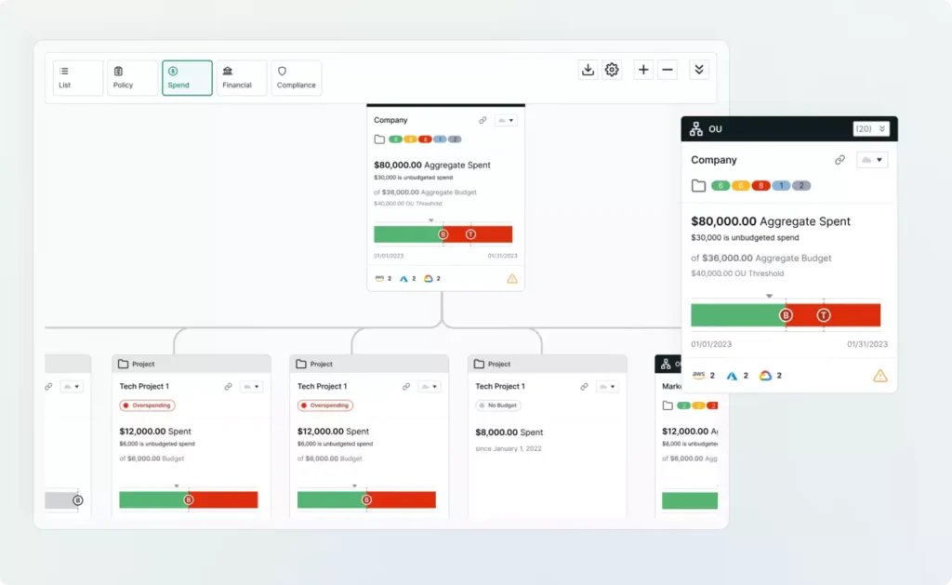Click the collapse-all double chevron in the toolbar

click(698, 69)
